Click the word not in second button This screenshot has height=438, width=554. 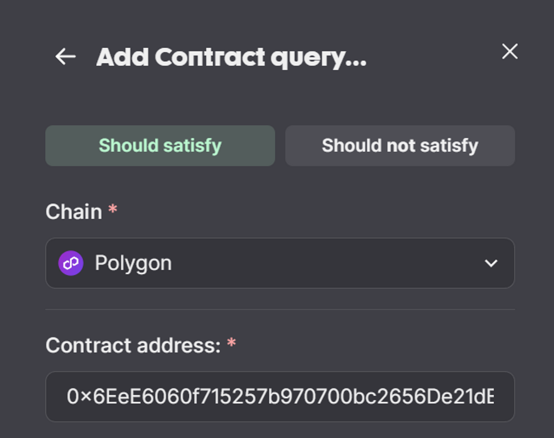point(401,146)
